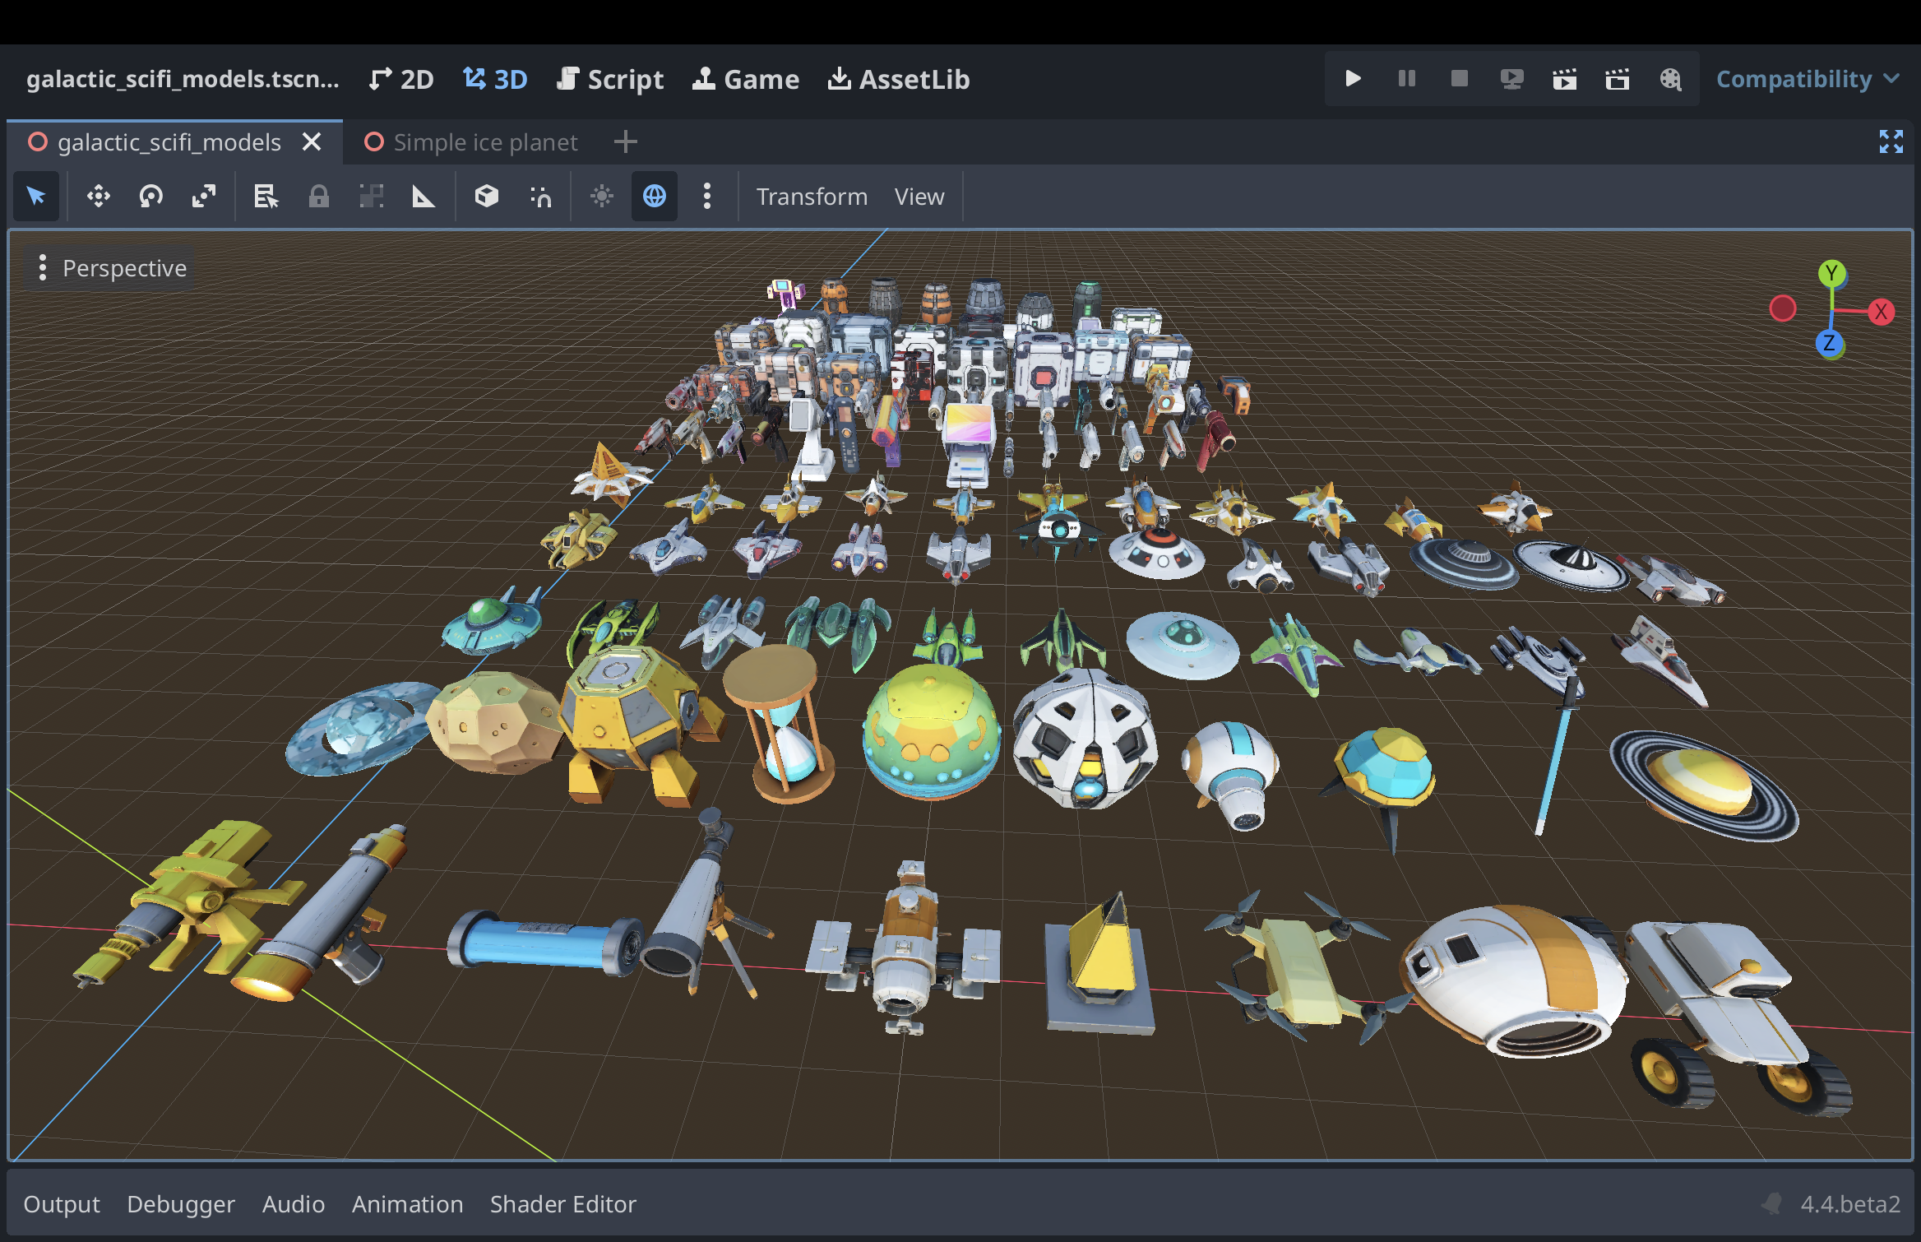Open the Animation bottom panel

408,1204
